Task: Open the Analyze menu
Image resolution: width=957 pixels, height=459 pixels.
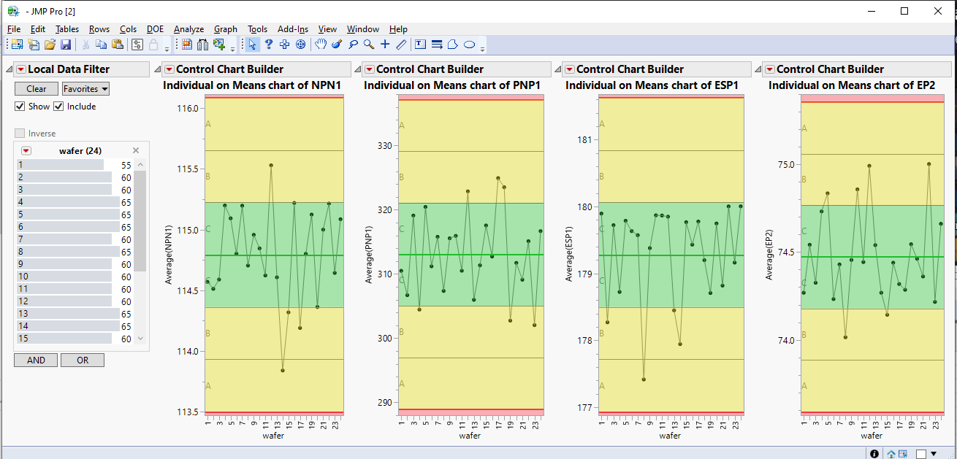Action: point(188,29)
